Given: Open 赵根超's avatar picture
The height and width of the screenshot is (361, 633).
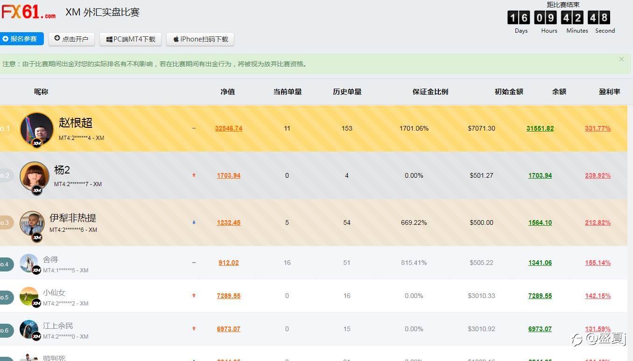Looking at the screenshot, I should coord(36,129).
